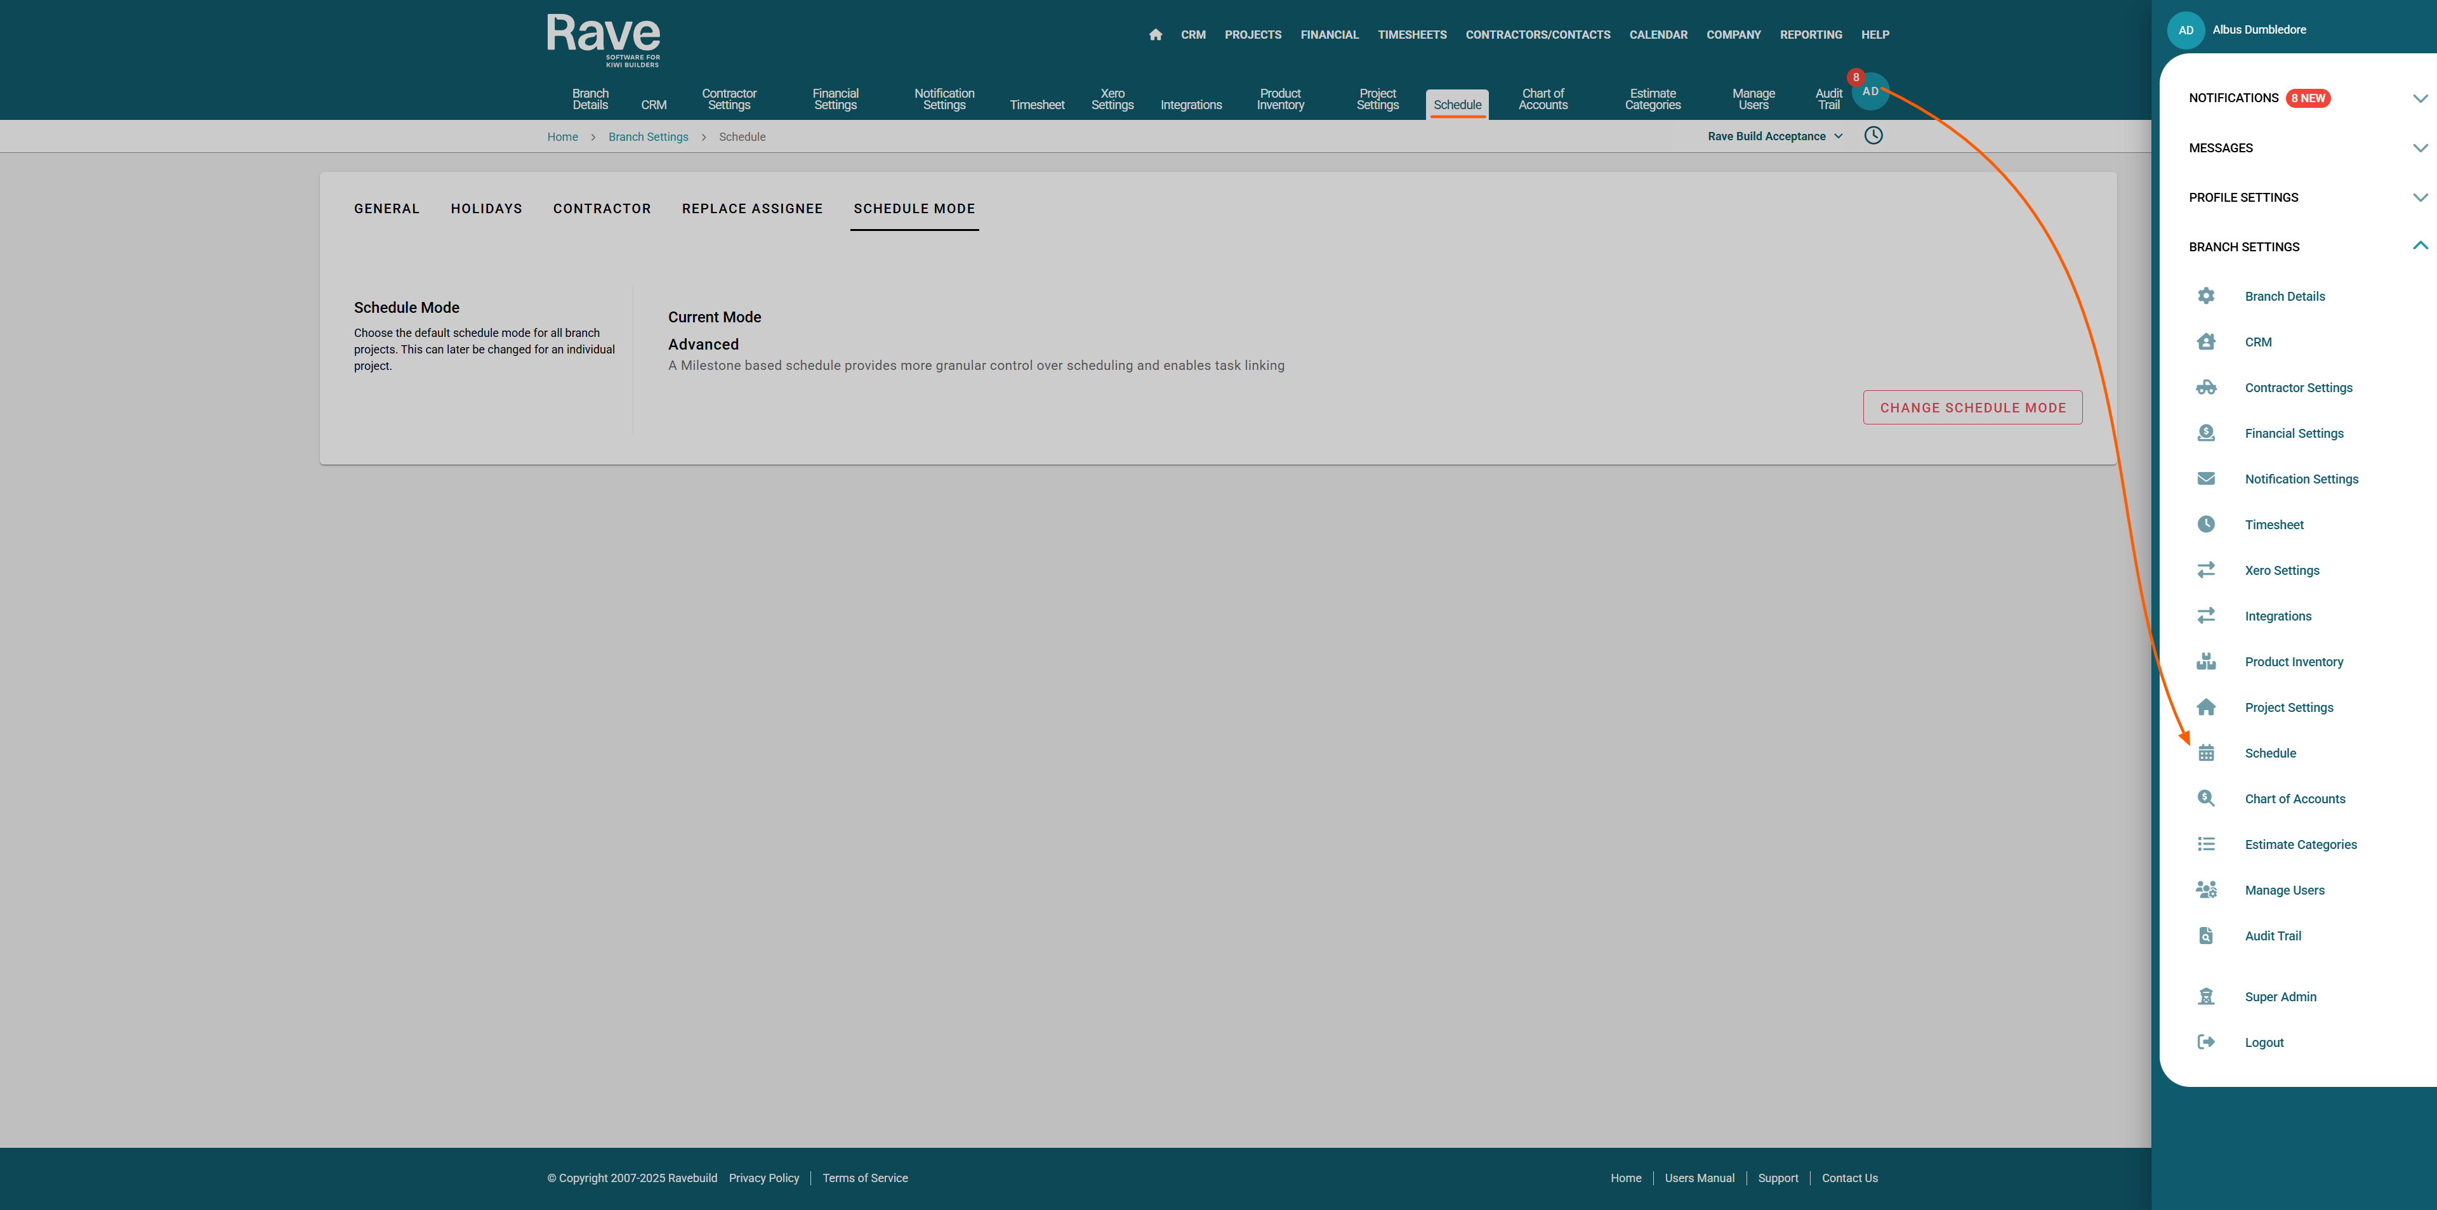Viewport: 2437px width, 1210px height.
Task: Click the Product Inventory boxes icon
Action: [2206, 661]
